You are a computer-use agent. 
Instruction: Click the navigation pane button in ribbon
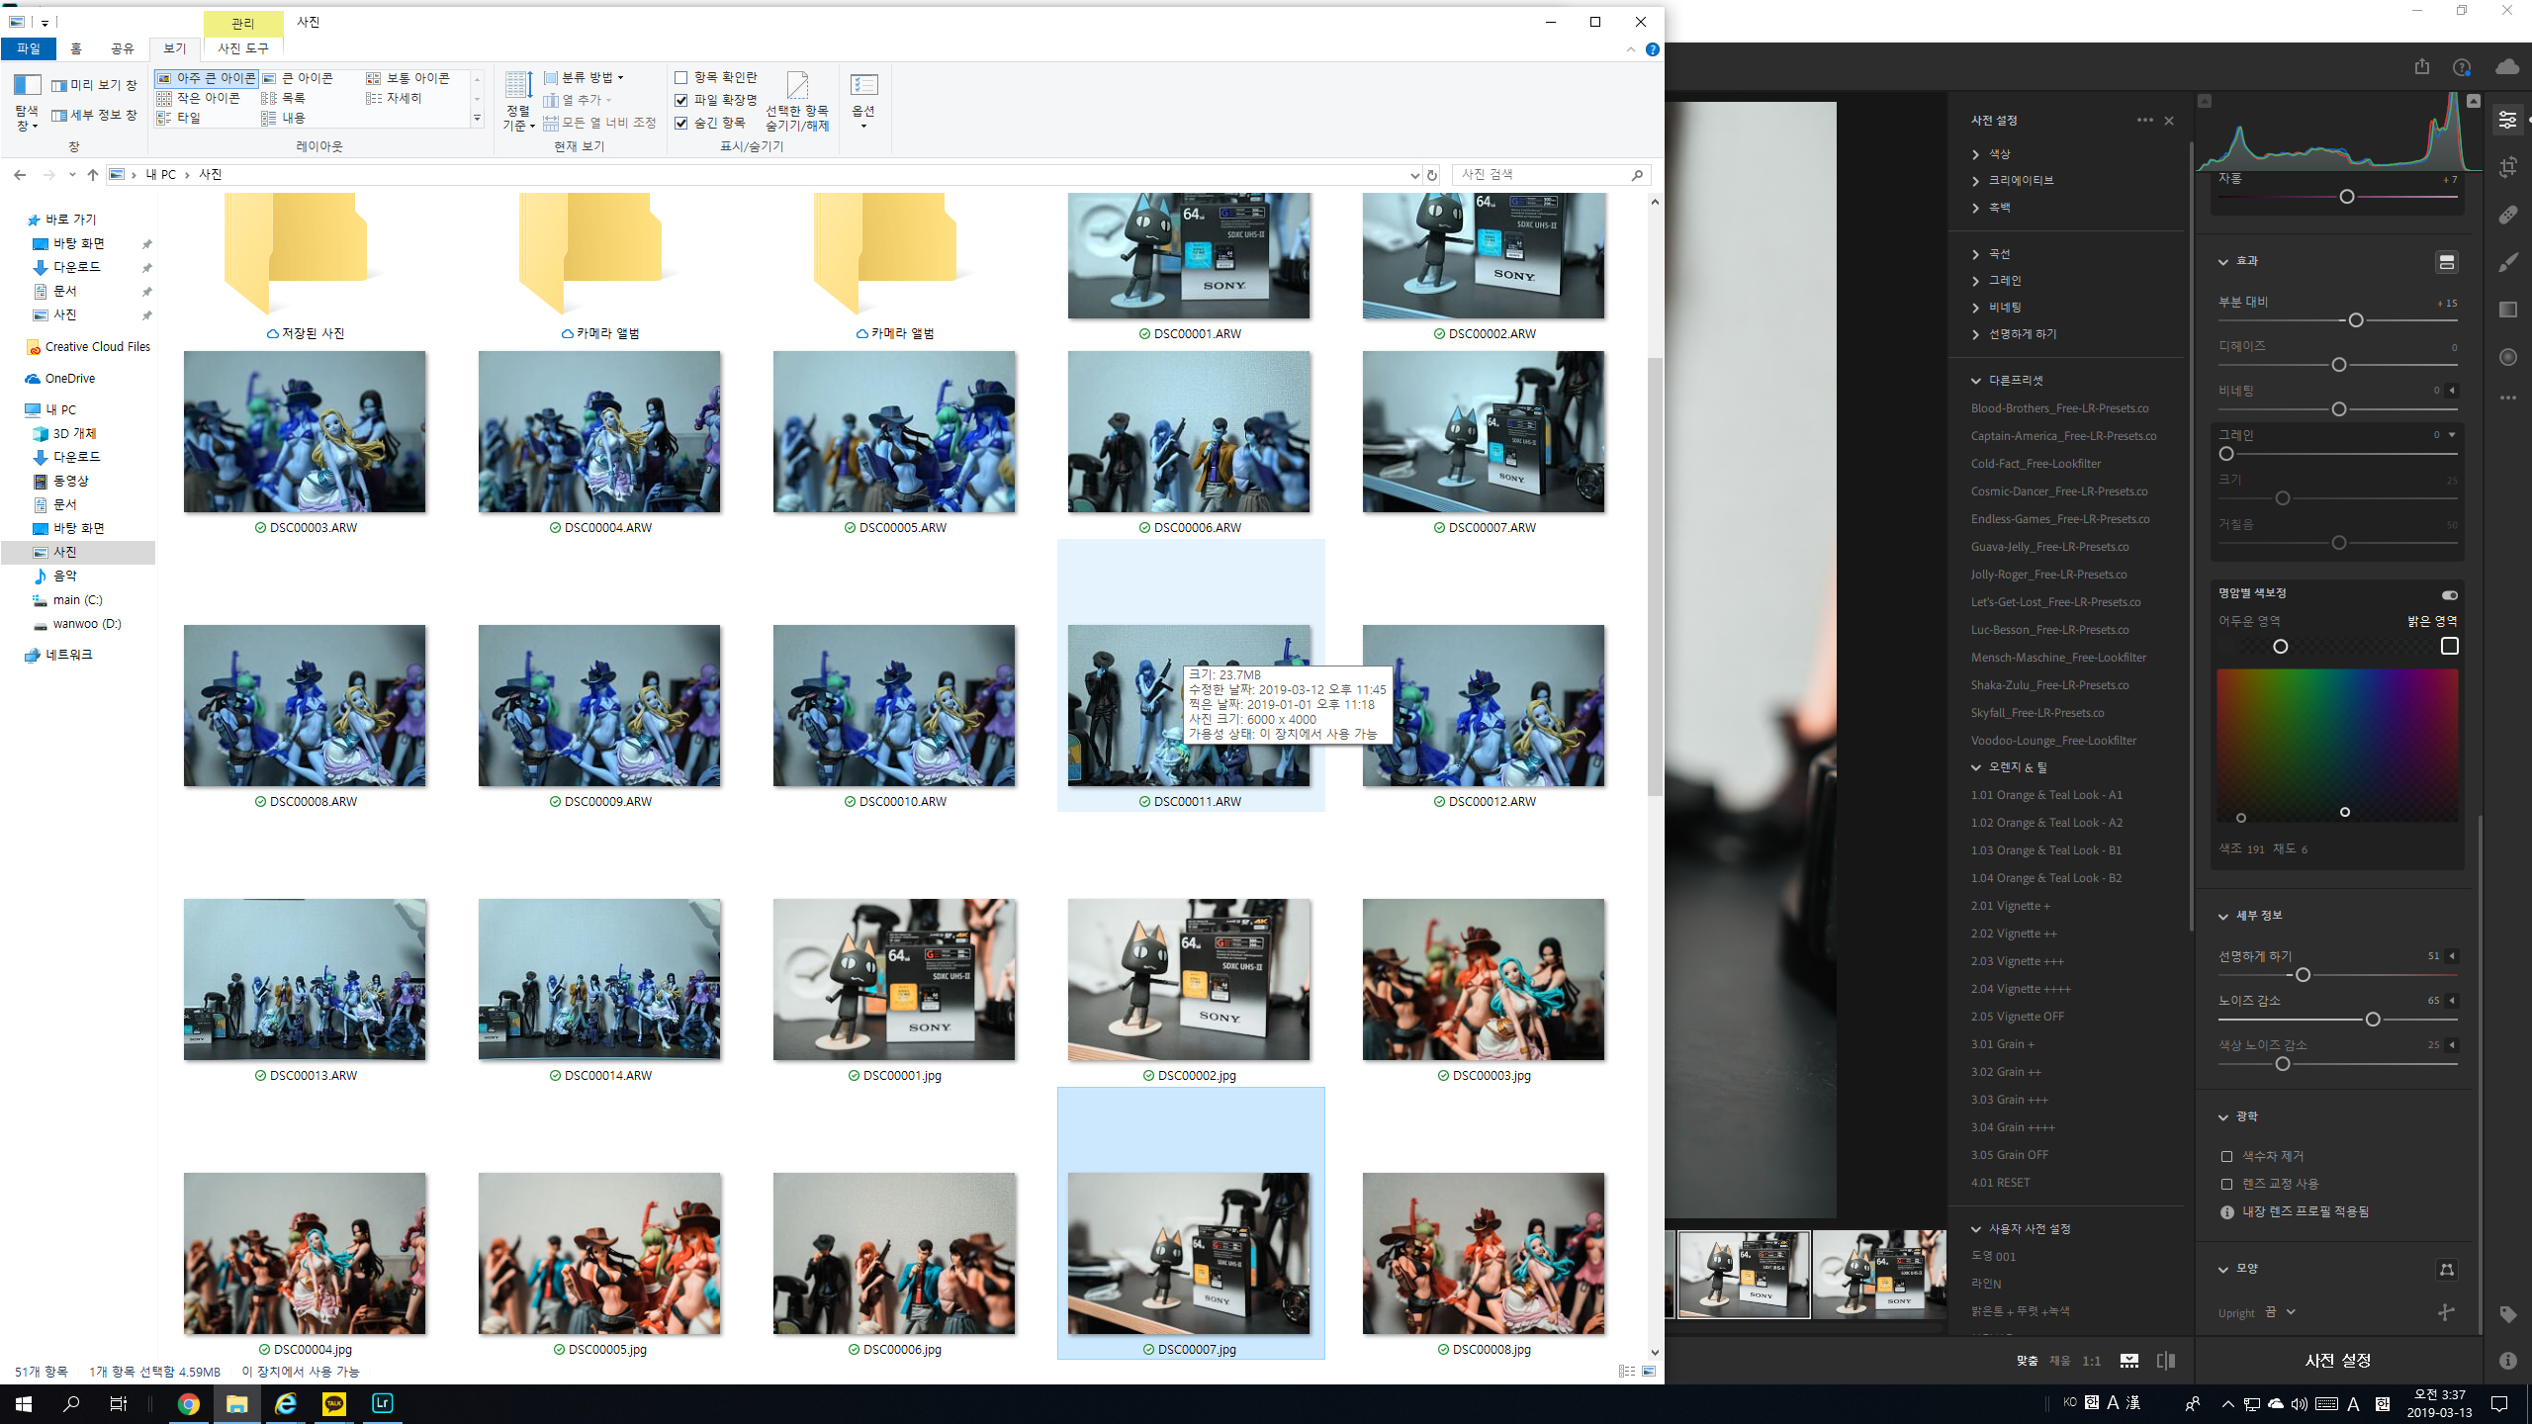pyautogui.click(x=27, y=101)
